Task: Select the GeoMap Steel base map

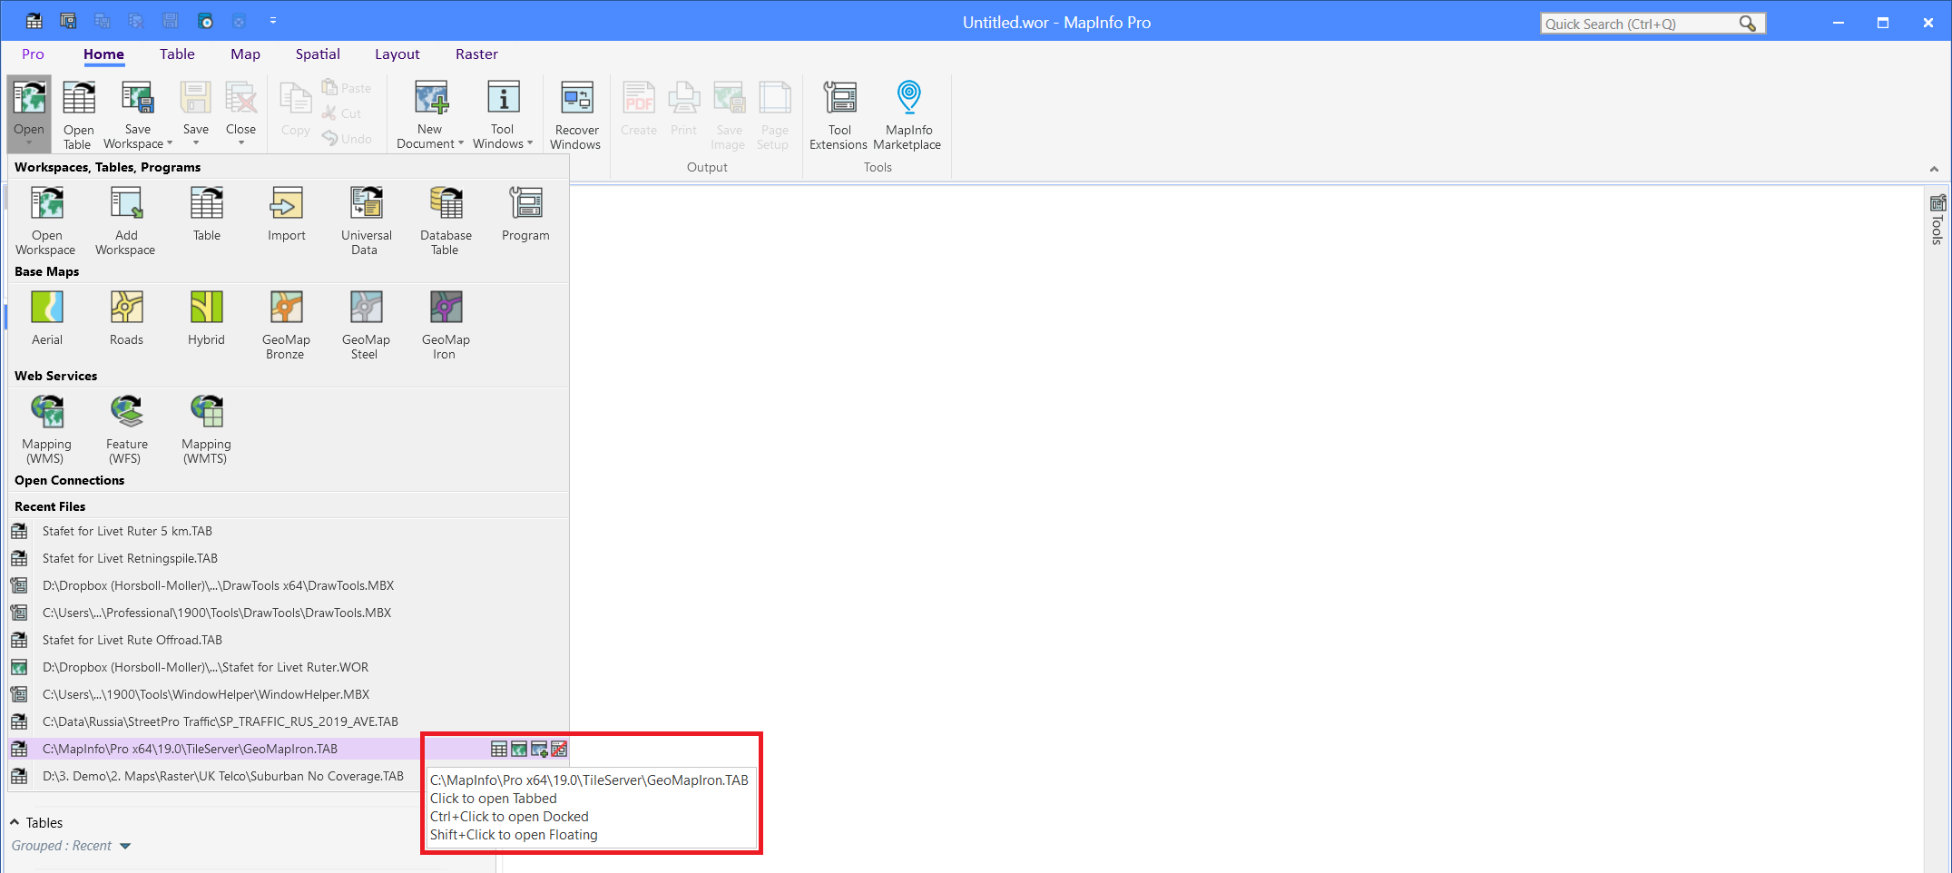Action: coord(366,308)
